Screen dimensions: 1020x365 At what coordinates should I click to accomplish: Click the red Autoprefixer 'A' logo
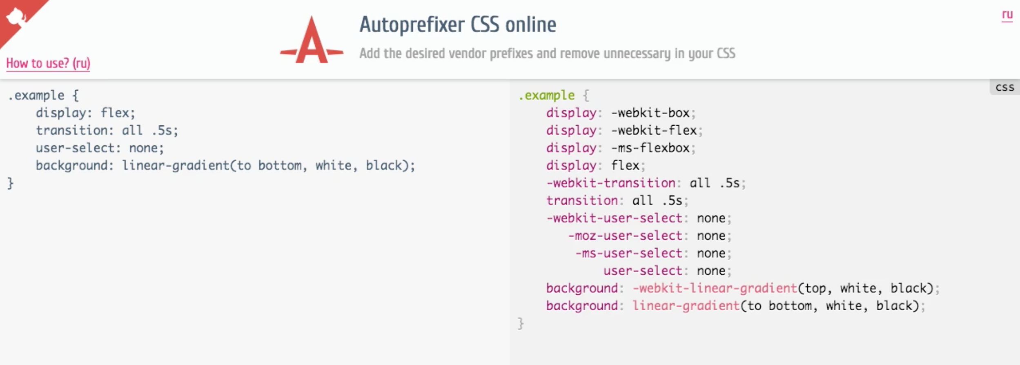click(312, 40)
